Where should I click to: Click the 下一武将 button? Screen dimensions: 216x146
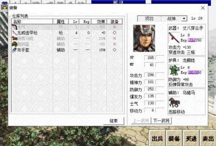tap(161, 121)
